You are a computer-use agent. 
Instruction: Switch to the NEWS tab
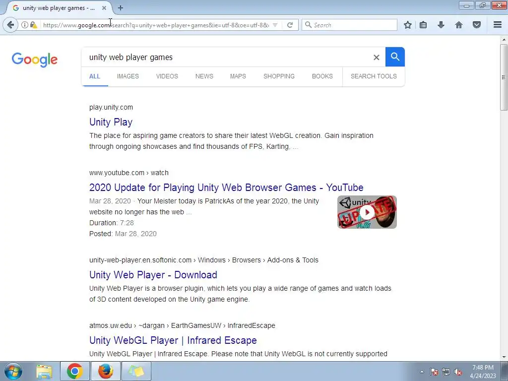[x=204, y=76]
